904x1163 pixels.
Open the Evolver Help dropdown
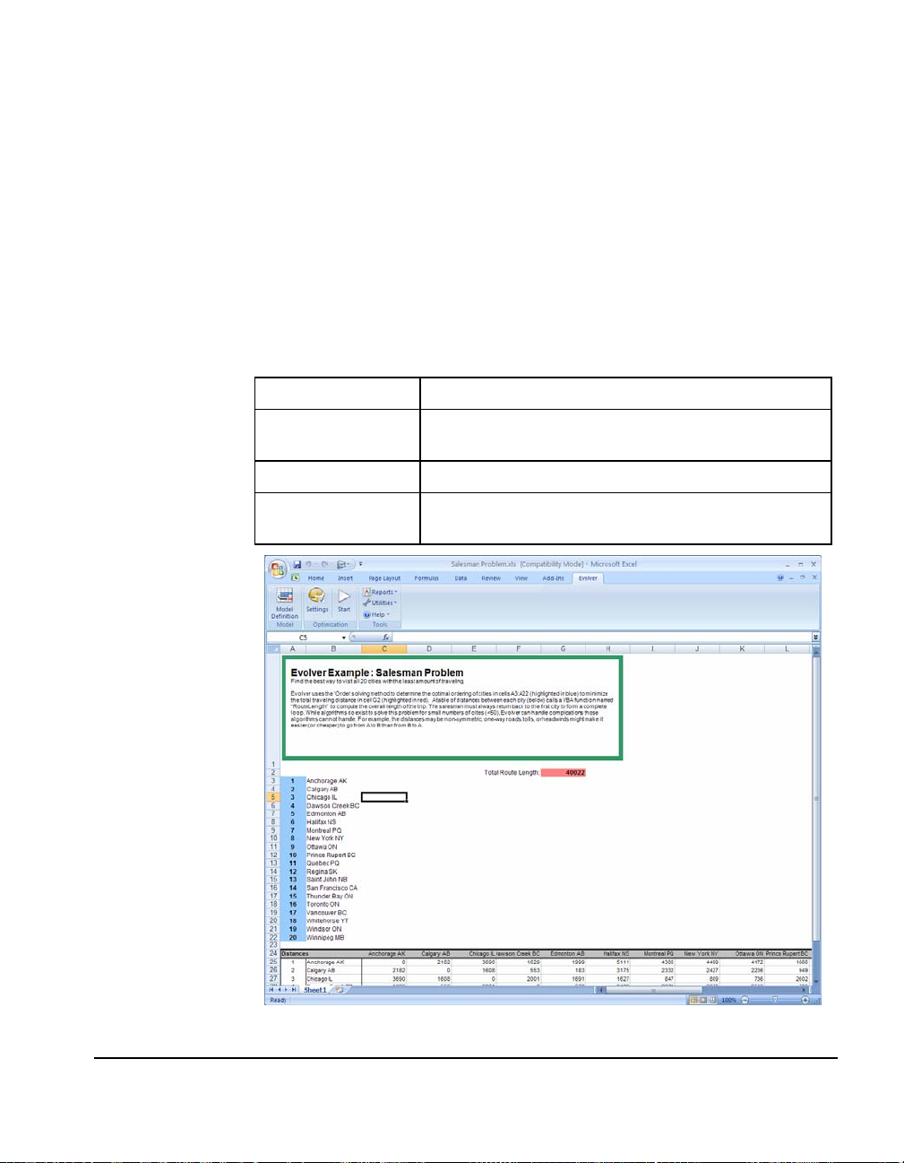(376, 614)
